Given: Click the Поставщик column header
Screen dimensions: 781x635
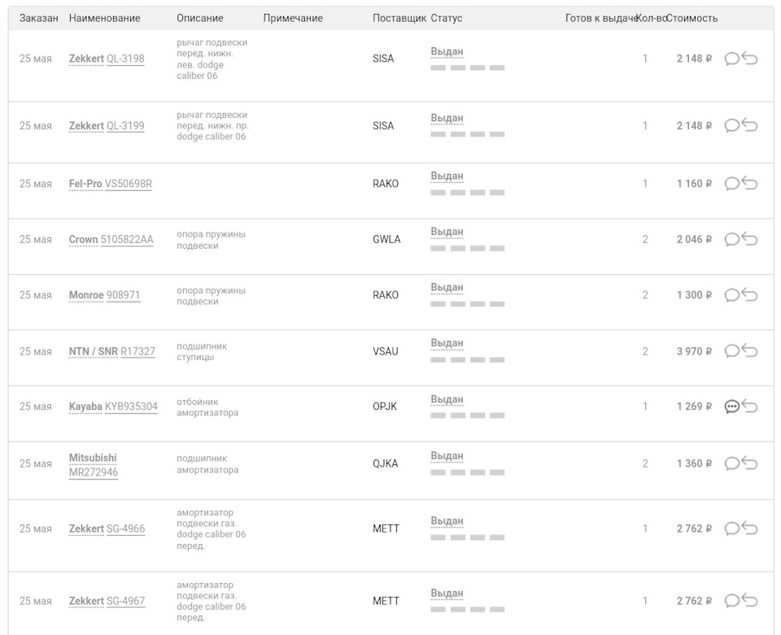Looking at the screenshot, I should tap(399, 18).
